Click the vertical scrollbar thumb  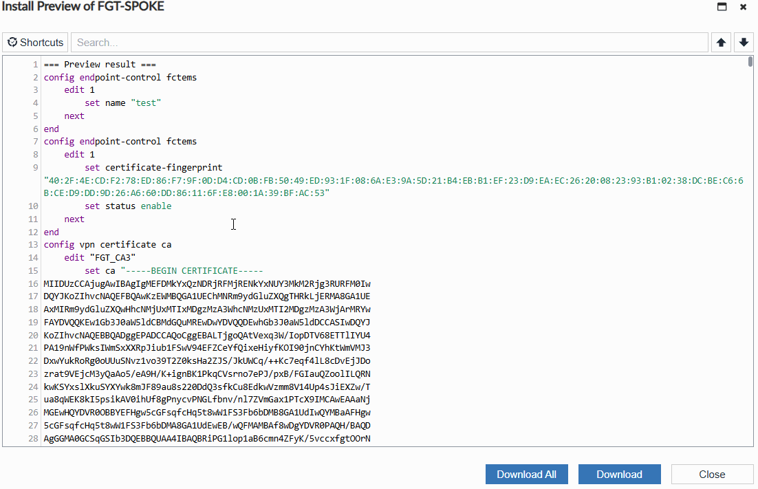coord(750,62)
